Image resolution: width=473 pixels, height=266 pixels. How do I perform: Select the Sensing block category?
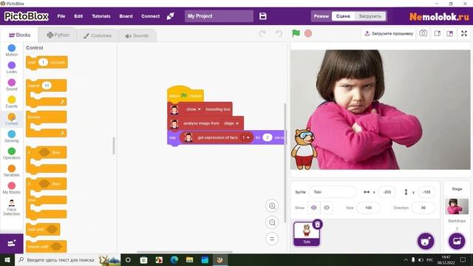point(12,136)
